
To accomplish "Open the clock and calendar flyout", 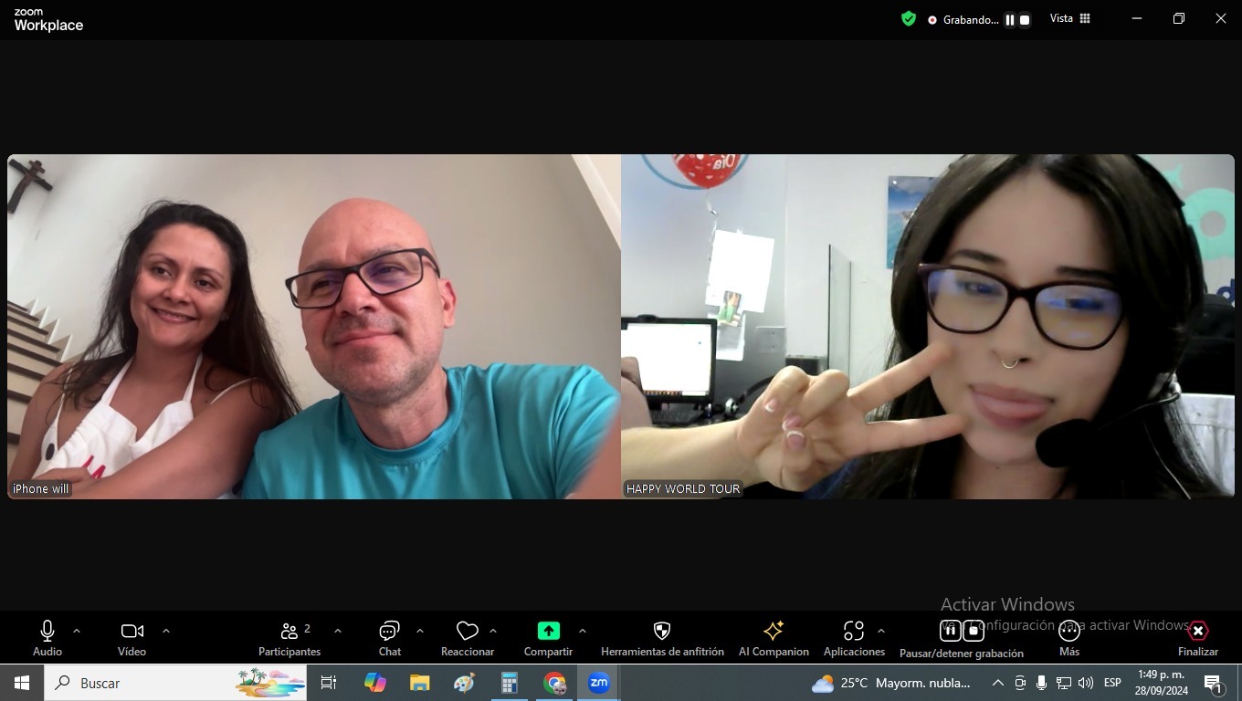I will pyautogui.click(x=1161, y=683).
